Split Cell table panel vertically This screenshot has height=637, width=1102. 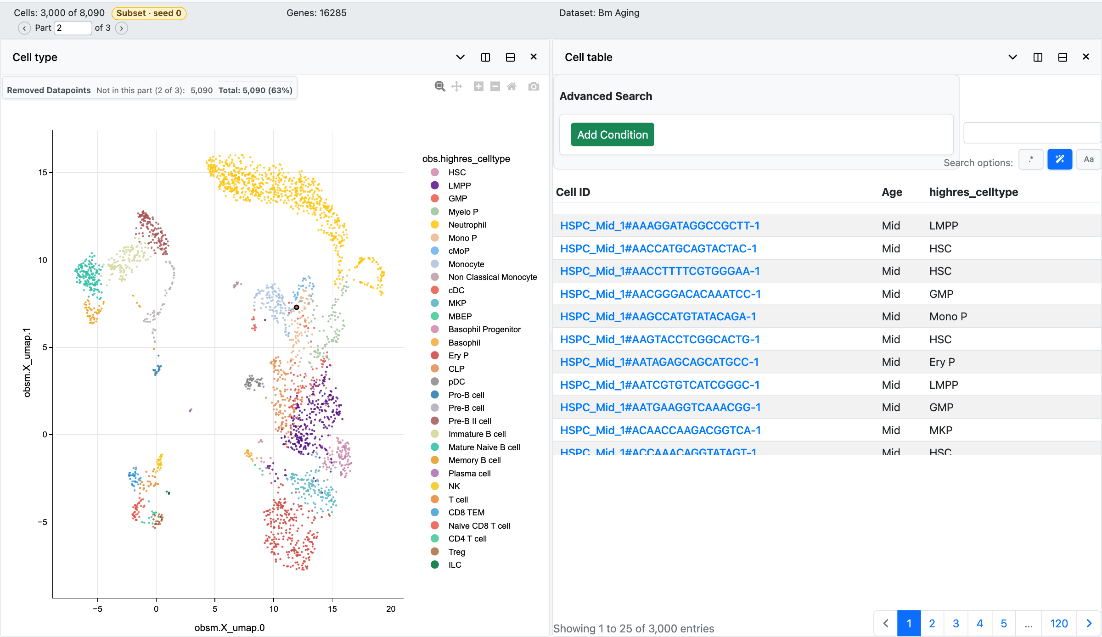click(1038, 57)
